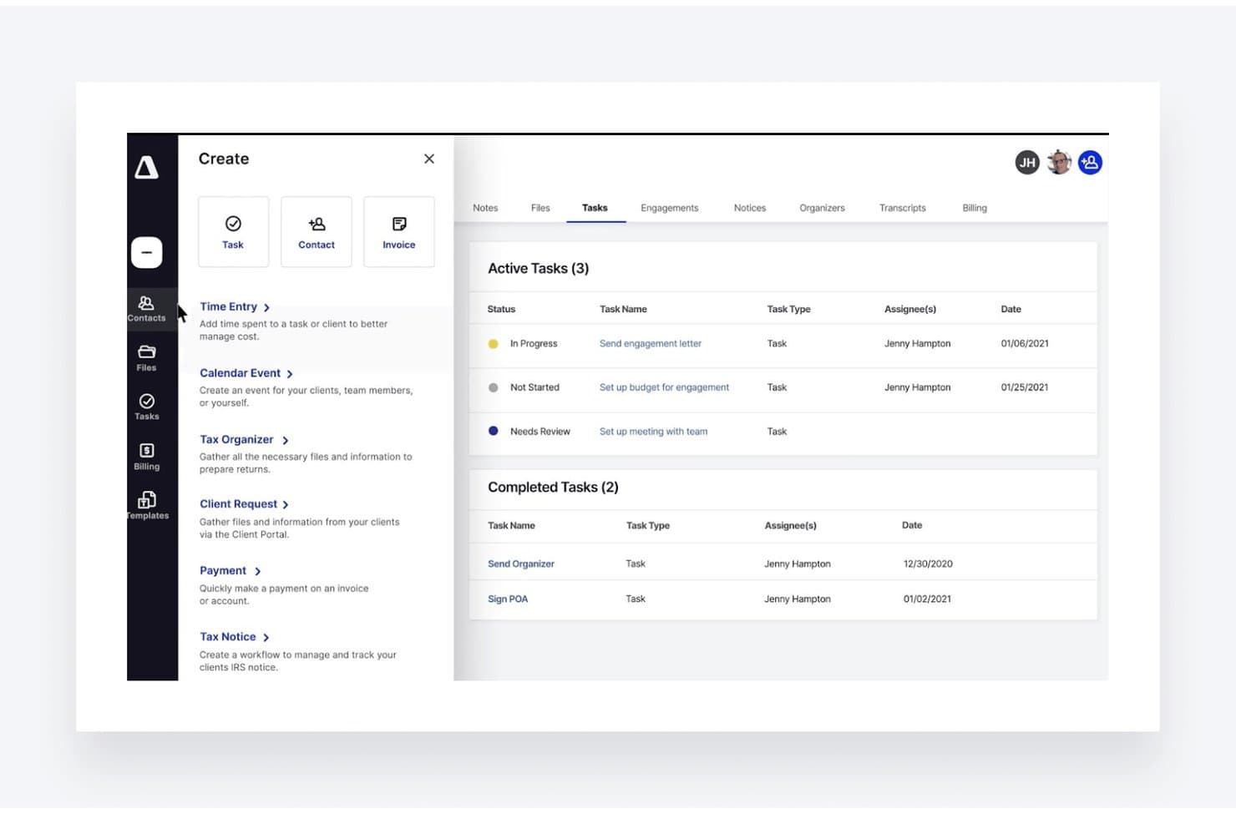Screen dimensions: 1236x824
Task: Switch to the Billing tab
Action: point(975,208)
